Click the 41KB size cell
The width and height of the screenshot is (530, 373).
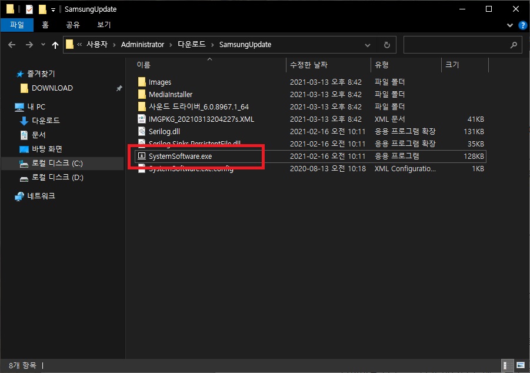tap(475, 119)
